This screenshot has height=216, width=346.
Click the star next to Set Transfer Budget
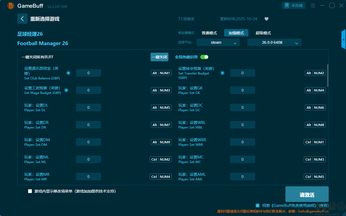[222, 73]
